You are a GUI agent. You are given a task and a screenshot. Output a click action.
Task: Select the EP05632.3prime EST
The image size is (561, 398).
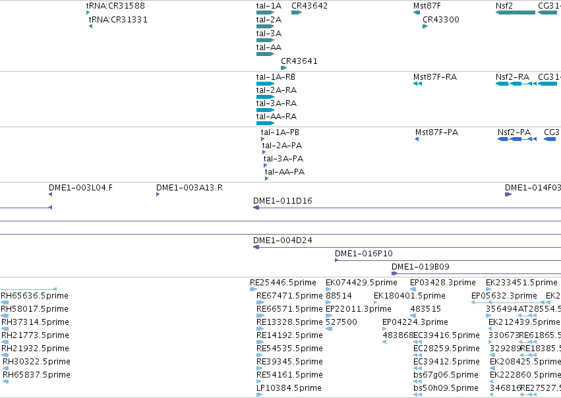click(508, 303)
